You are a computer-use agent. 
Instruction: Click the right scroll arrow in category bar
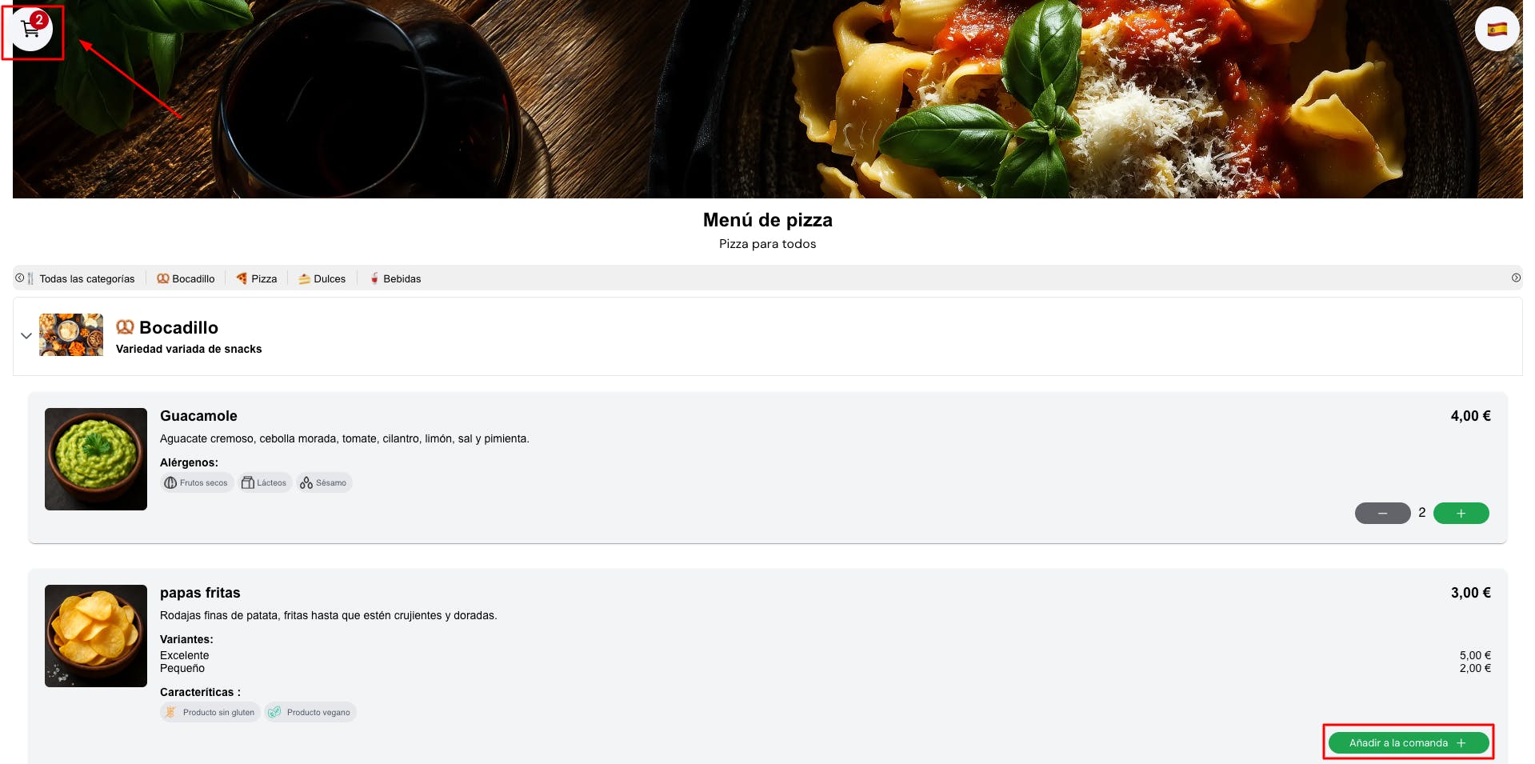(x=1516, y=278)
